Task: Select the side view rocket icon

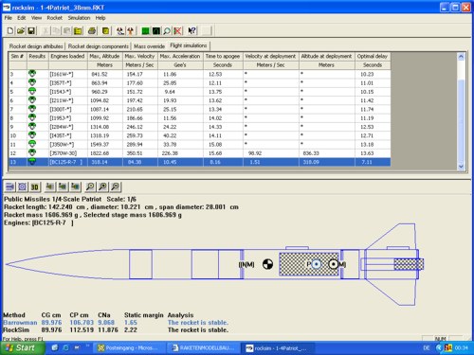Action: 9,186
